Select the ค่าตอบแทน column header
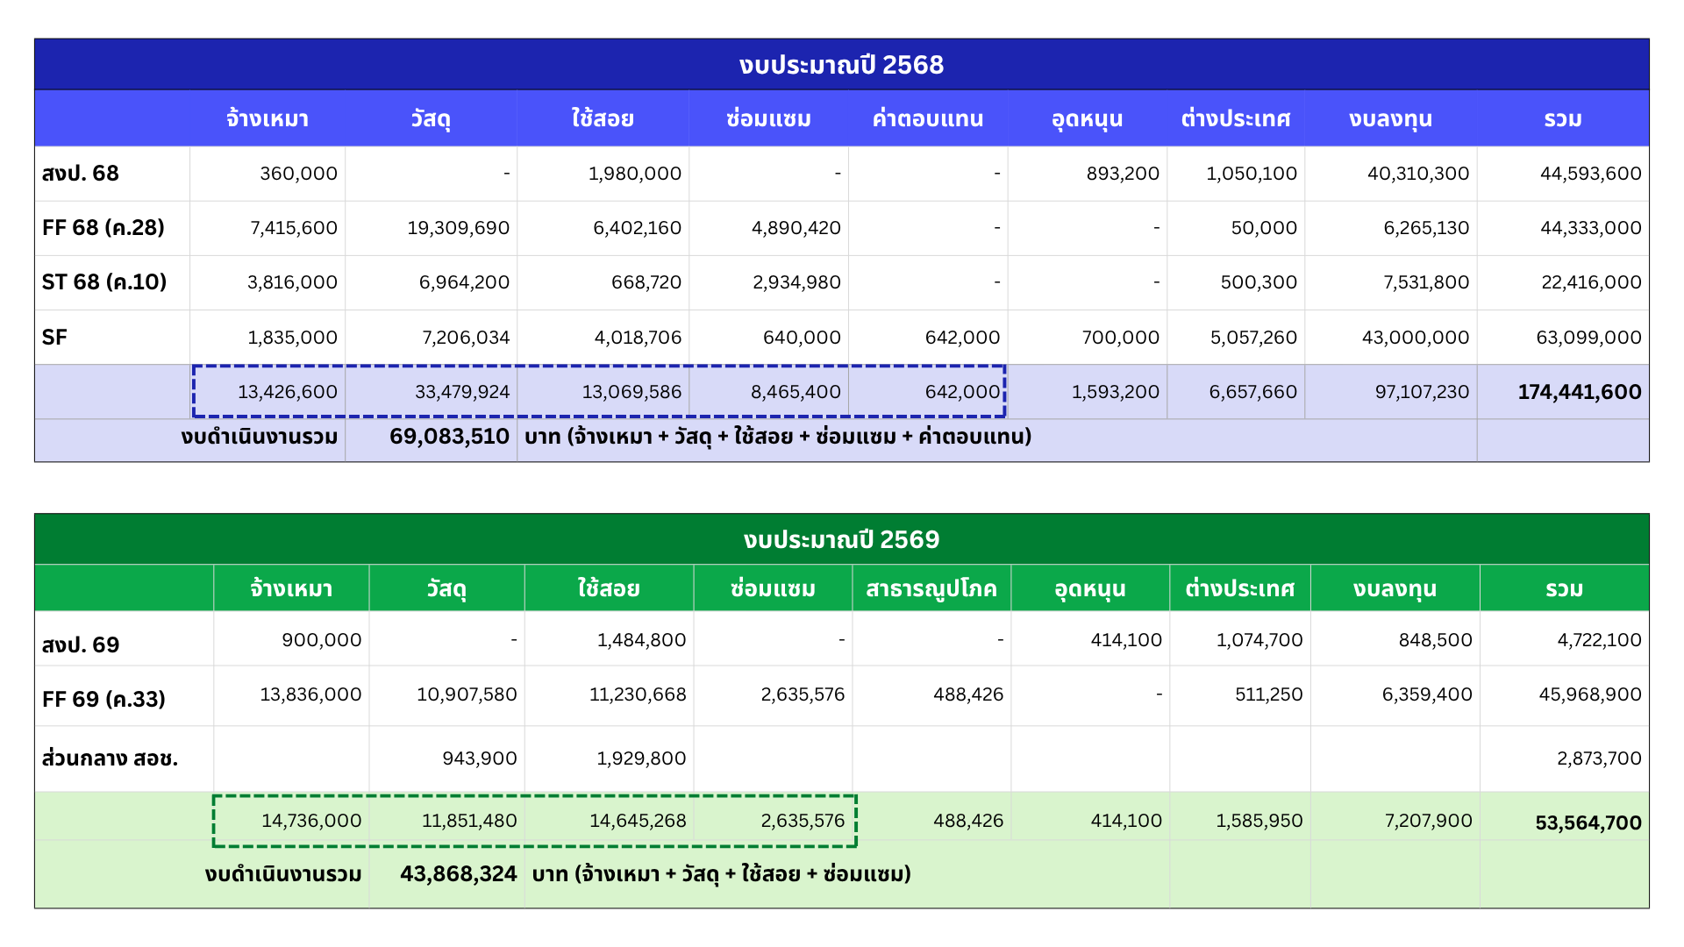The height and width of the screenshot is (947, 1684). [x=927, y=118]
